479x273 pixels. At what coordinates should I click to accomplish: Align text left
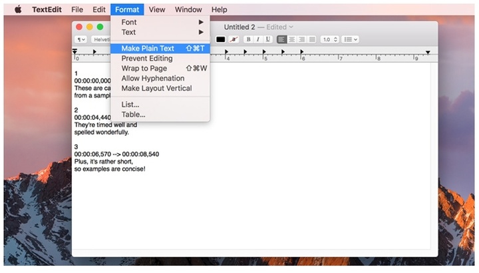tap(281, 39)
